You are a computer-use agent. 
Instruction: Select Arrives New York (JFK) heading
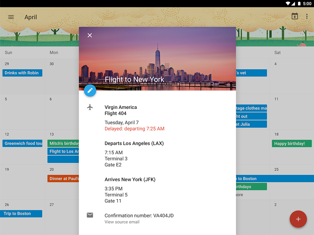click(x=130, y=179)
